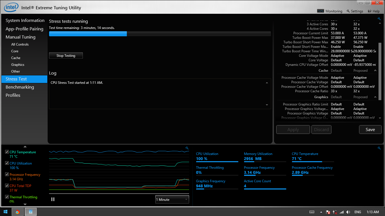The width and height of the screenshot is (385, 216).
Task: Toggle CPU Utilization graph checkbox
Action: [x=7, y=163]
